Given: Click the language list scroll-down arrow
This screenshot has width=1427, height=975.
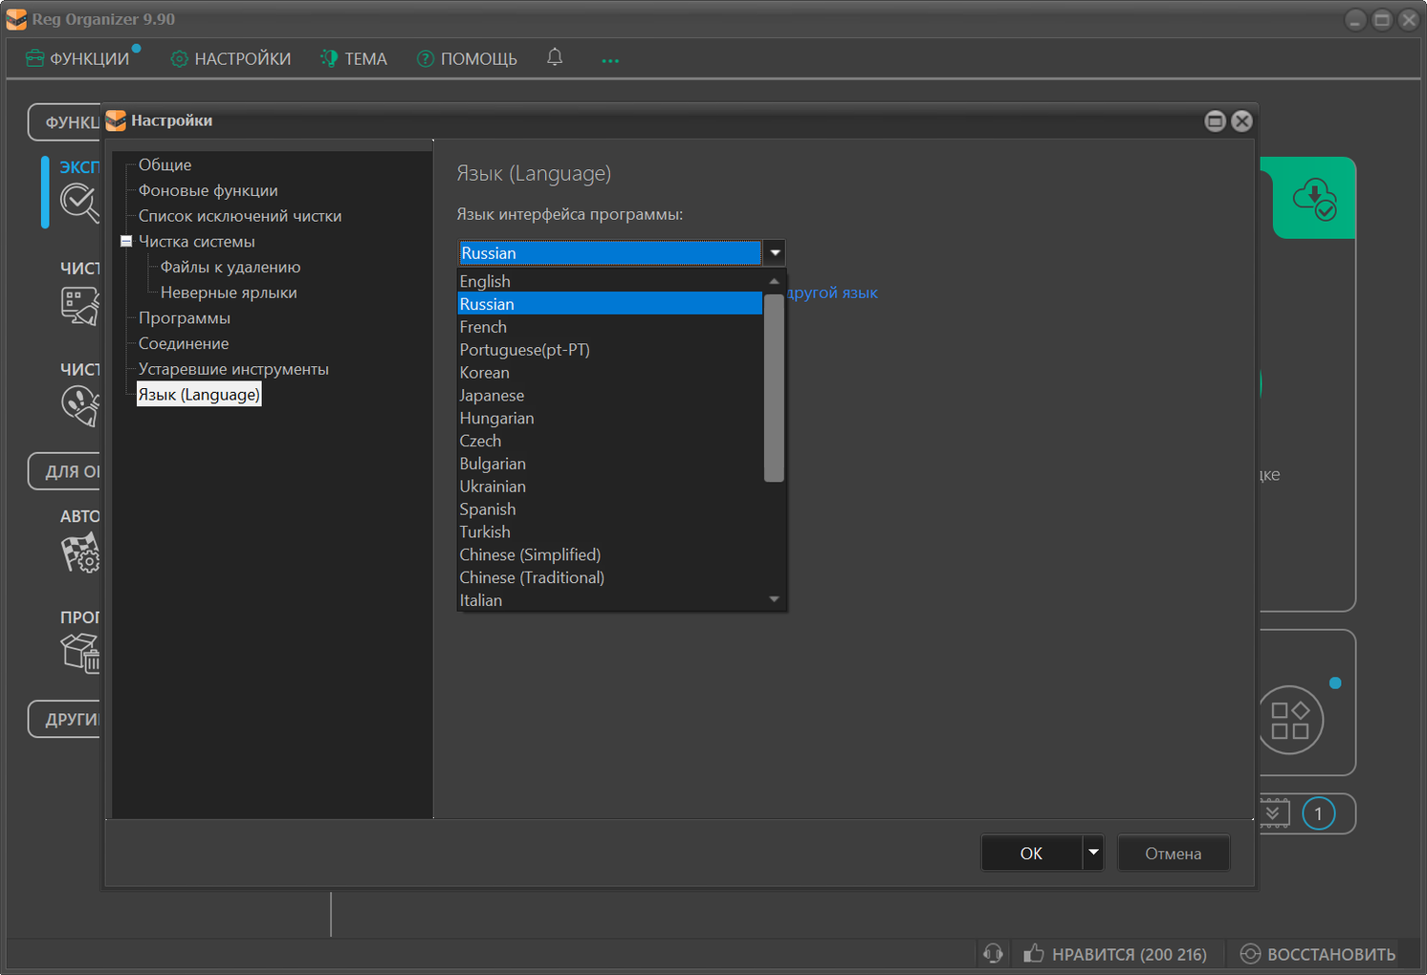Looking at the screenshot, I should click(x=775, y=599).
